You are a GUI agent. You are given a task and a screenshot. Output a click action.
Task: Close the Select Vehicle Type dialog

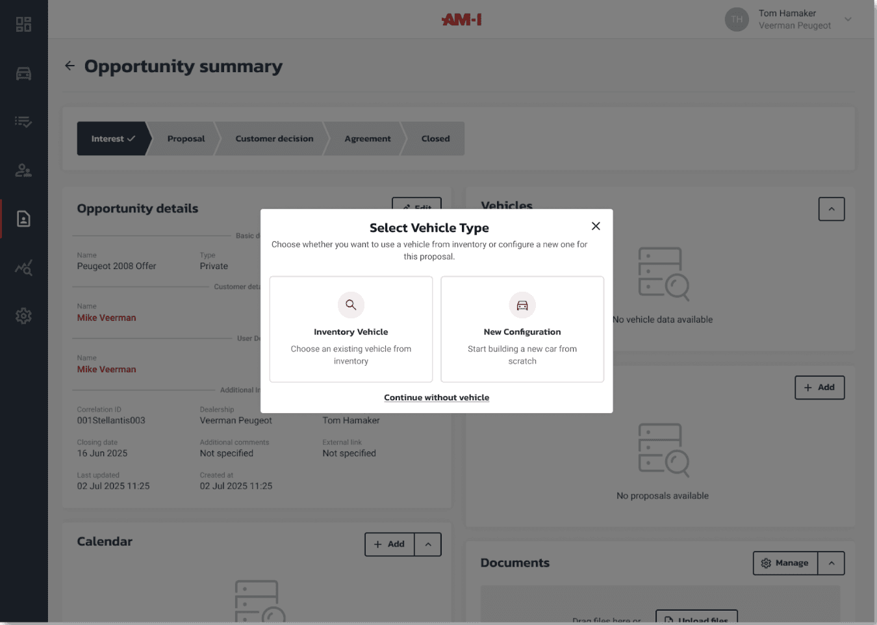596,226
